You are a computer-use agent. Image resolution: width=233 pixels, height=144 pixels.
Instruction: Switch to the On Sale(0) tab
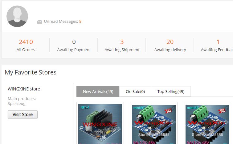(x=135, y=91)
